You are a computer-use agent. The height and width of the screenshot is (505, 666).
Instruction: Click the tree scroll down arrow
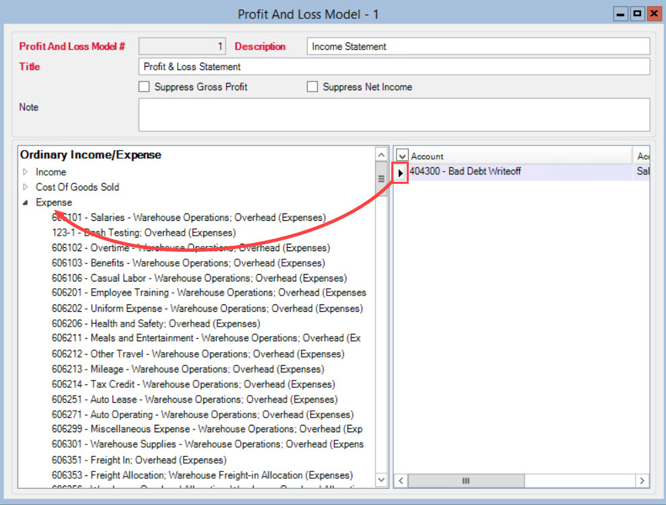click(381, 480)
